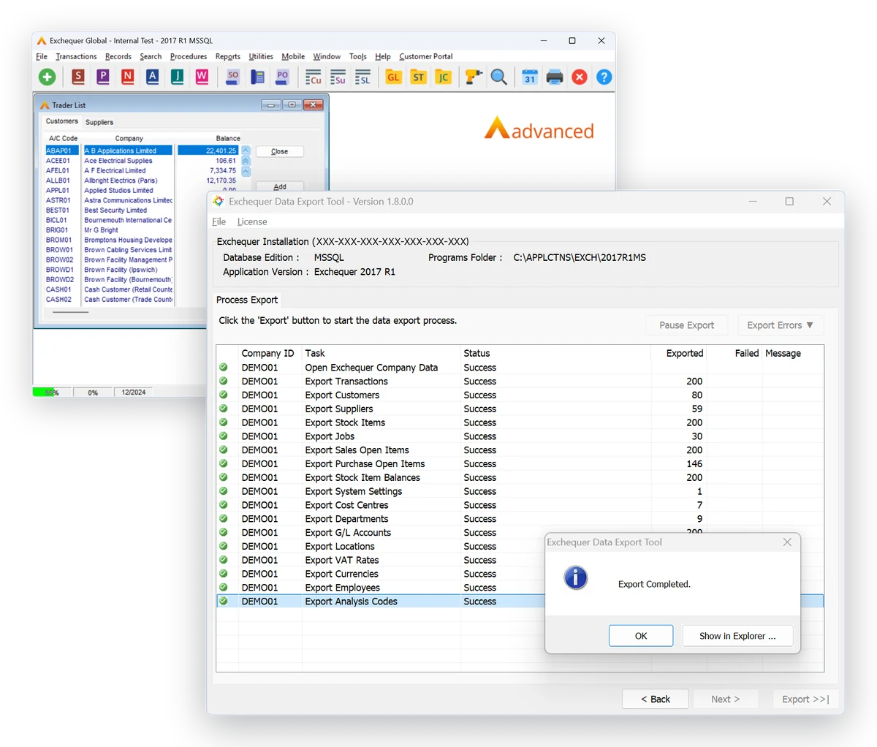This screenshot has width=877, height=747.
Task: Open the red N daybook icon
Action: click(x=128, y=76)
